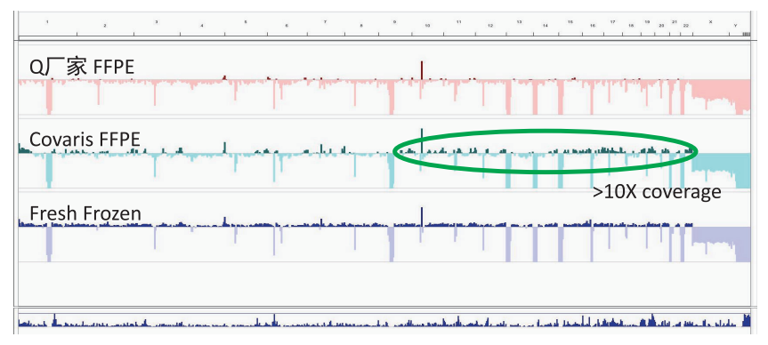Click chromosome 7 label in ruler
This screenshot has height=345, width=768.
pos(325,22)
